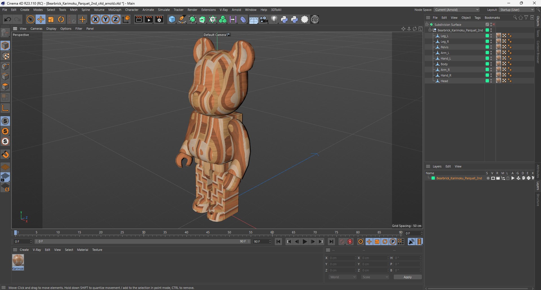
Task: Click the Apply button
Action: point(407,277)
